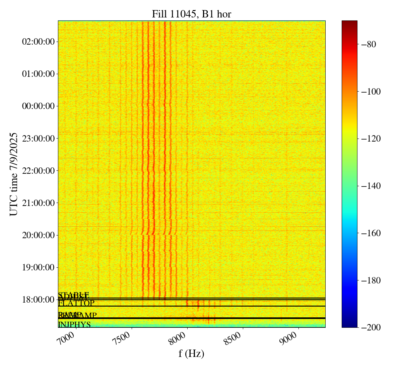
Task: Select the 02:00:00 time tick label
Action: (38, 42)
